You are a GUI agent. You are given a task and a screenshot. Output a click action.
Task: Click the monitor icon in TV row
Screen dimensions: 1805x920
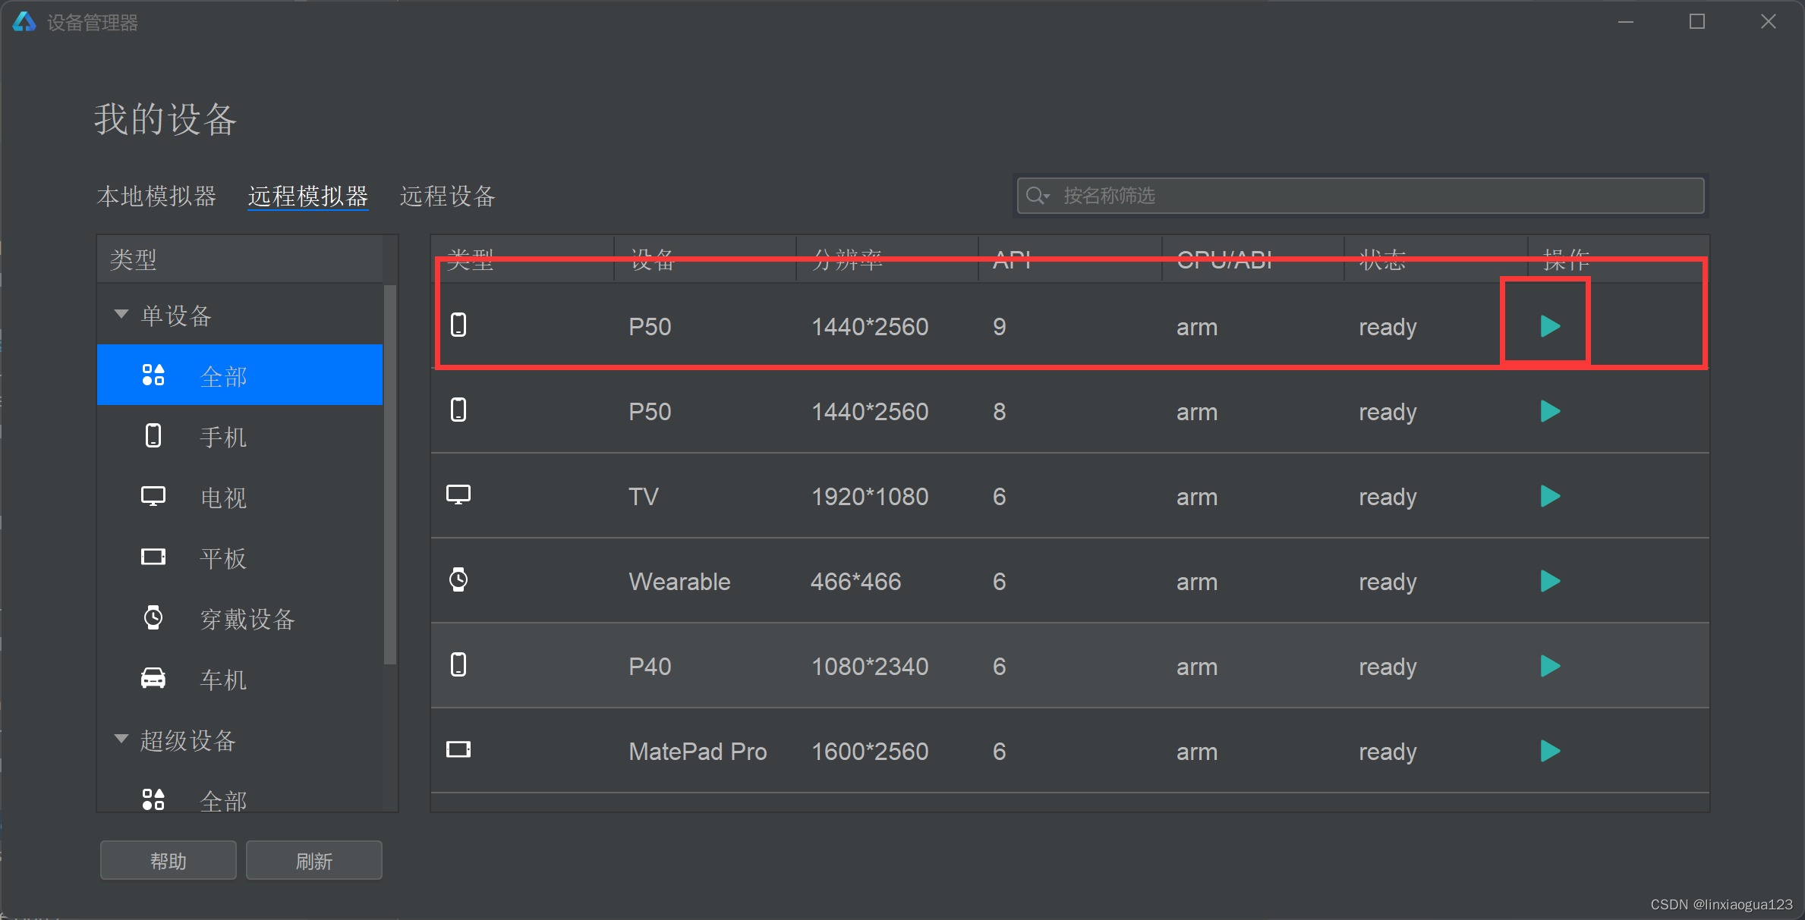point(458,495)
